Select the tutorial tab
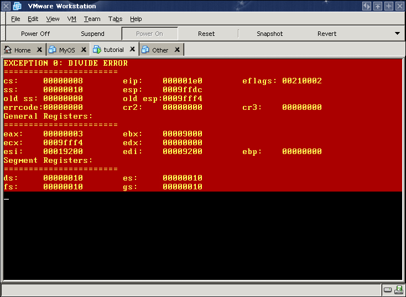The height and width of the screenshot is (297, 406). pos(114,50)
